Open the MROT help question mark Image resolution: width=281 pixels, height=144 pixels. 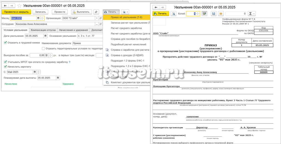[x=69, y=62]
